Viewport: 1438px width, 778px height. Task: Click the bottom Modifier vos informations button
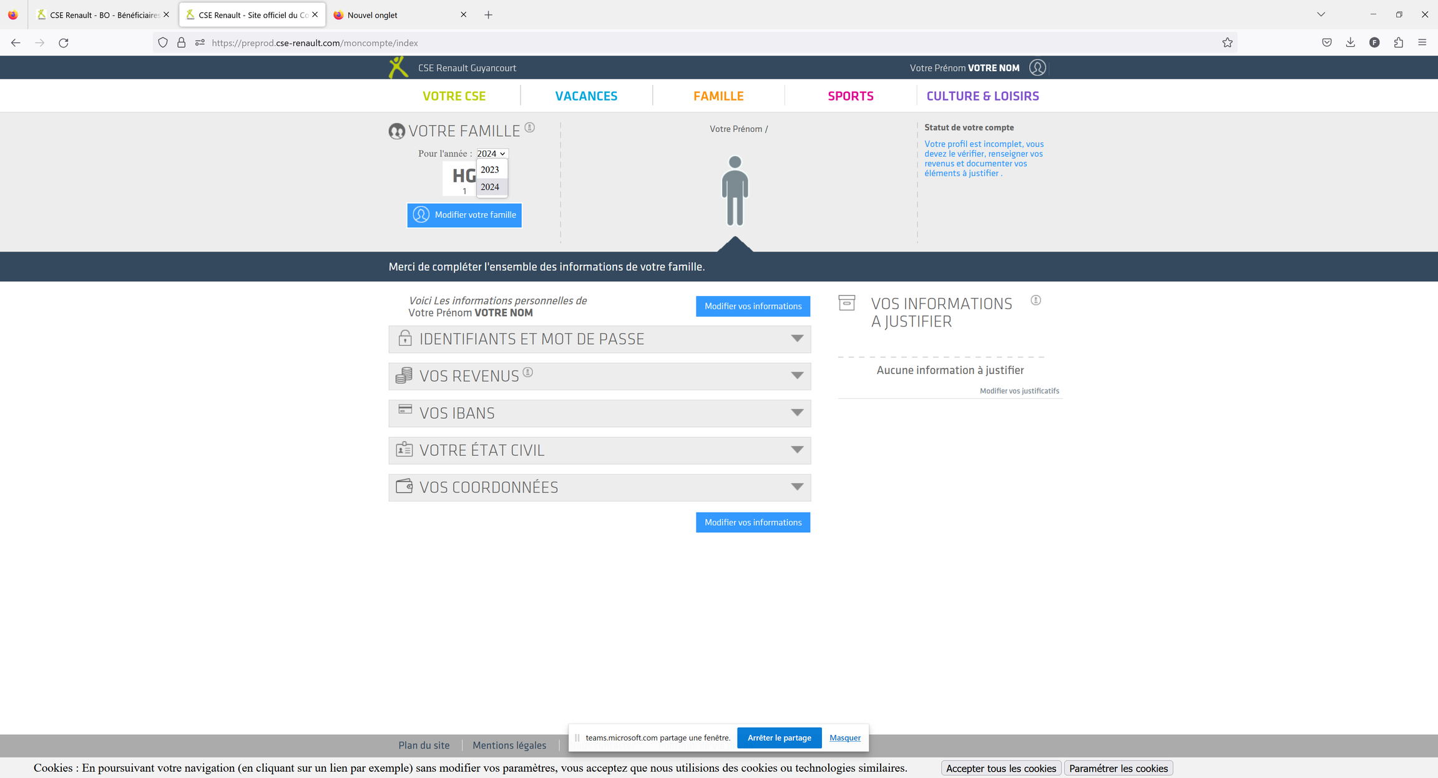(x=753, y=523)
